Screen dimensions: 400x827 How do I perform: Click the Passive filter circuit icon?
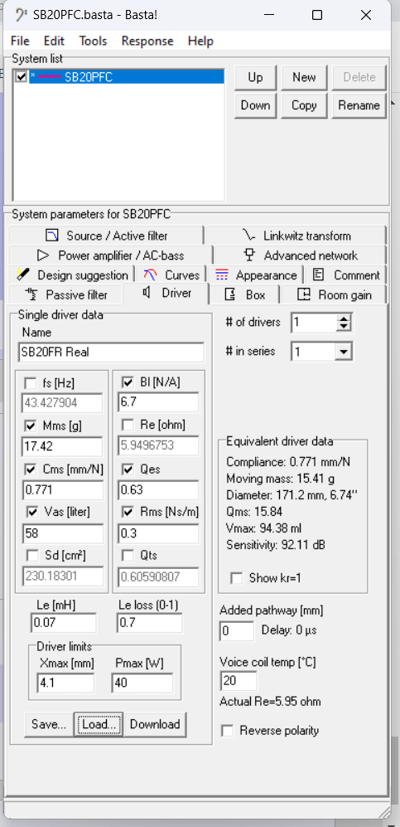tap(31, 294)
